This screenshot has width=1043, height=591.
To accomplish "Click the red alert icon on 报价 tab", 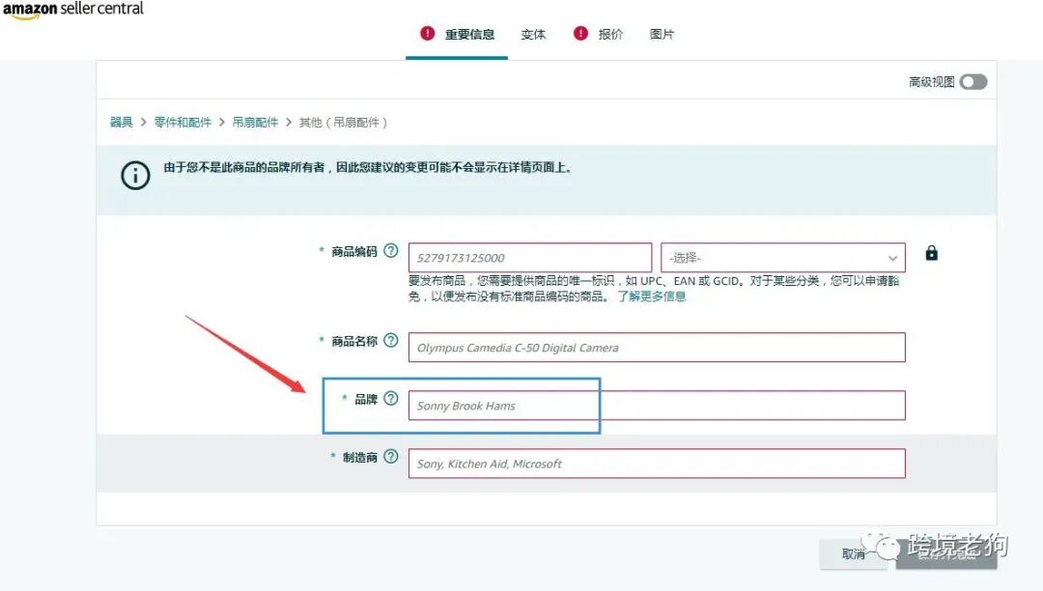I will pos(580,32).
